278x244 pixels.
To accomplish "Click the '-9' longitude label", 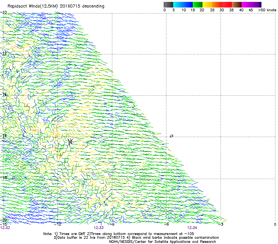I will click(112, 224).
